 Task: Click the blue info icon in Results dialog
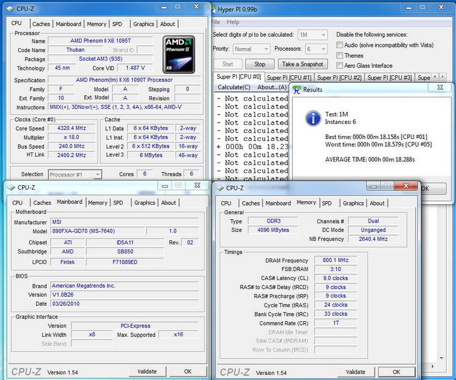click(312, 118)
